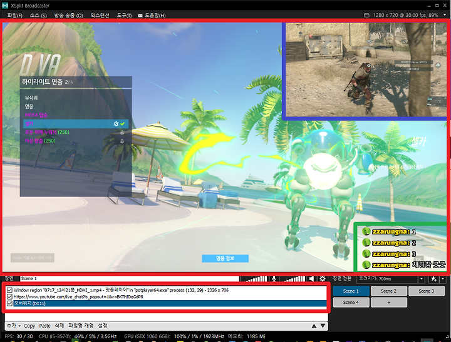
Task: Open the 익스텐션 menu
Action: (100, 16)
